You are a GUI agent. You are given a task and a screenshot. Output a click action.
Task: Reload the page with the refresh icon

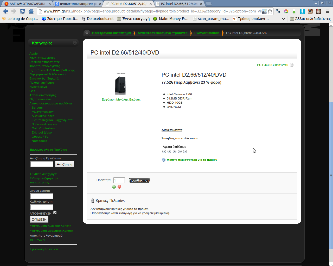click(22, 11)
